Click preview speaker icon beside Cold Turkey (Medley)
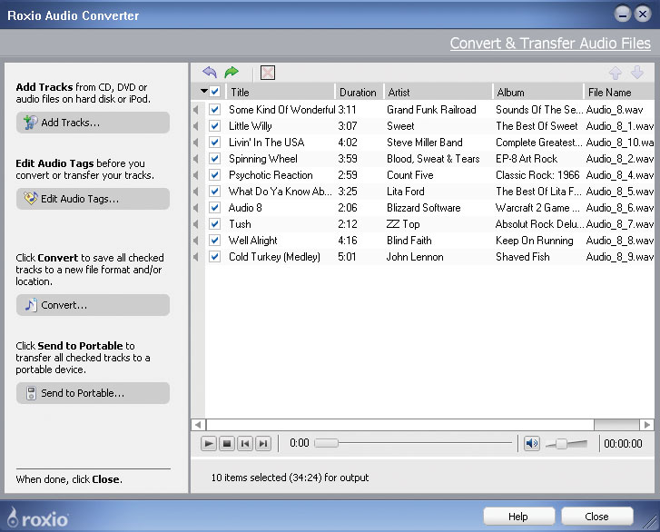660x532 pixels. coord(196,257)
